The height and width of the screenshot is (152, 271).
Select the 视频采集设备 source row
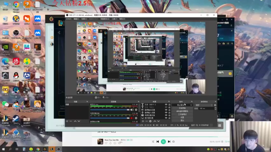(x=155, y=115)
